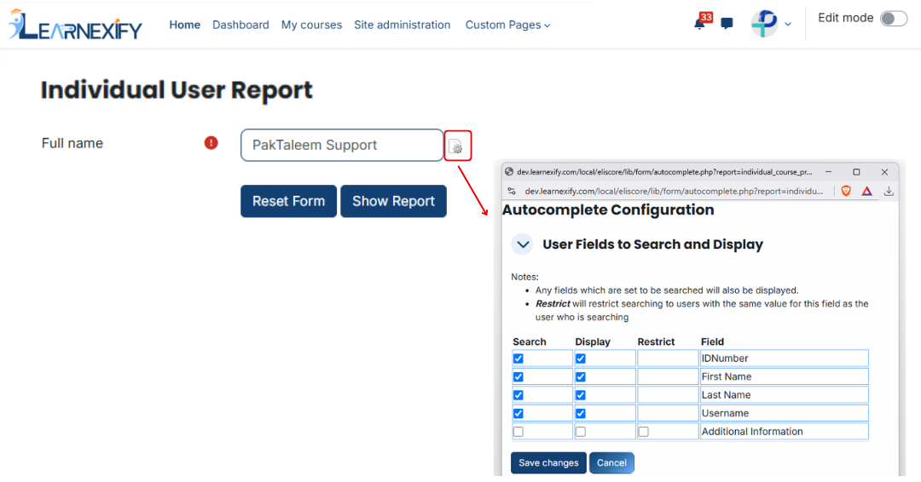Viewport: 921px width, 482px height.
Task: Click the Show Report button
Action: click(x=393, y=201)
